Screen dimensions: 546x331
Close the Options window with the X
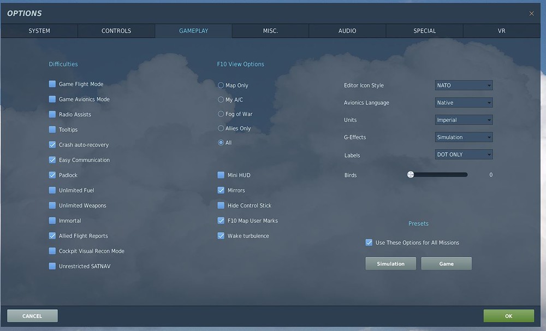tap(531, 14)
